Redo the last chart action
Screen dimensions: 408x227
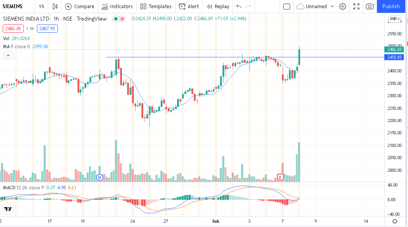pos(248,6)
